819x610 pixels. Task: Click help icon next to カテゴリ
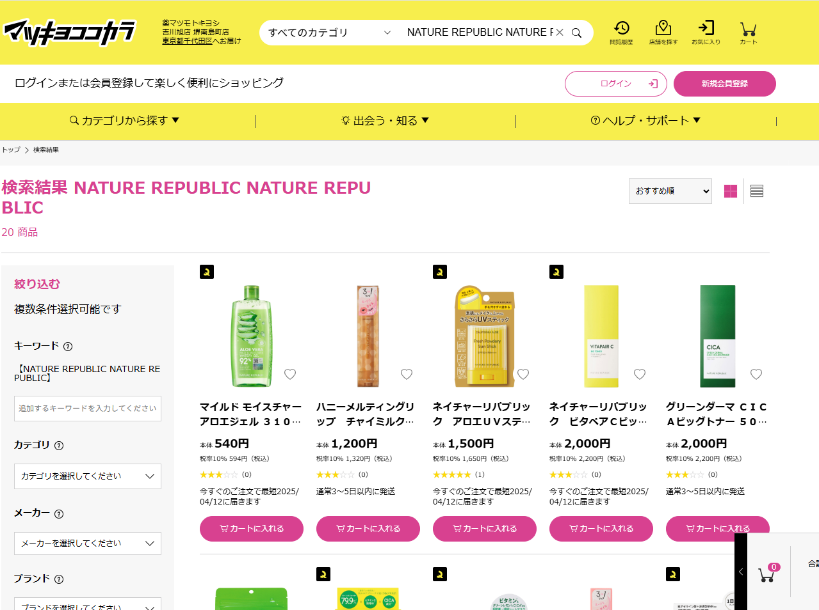59,446
